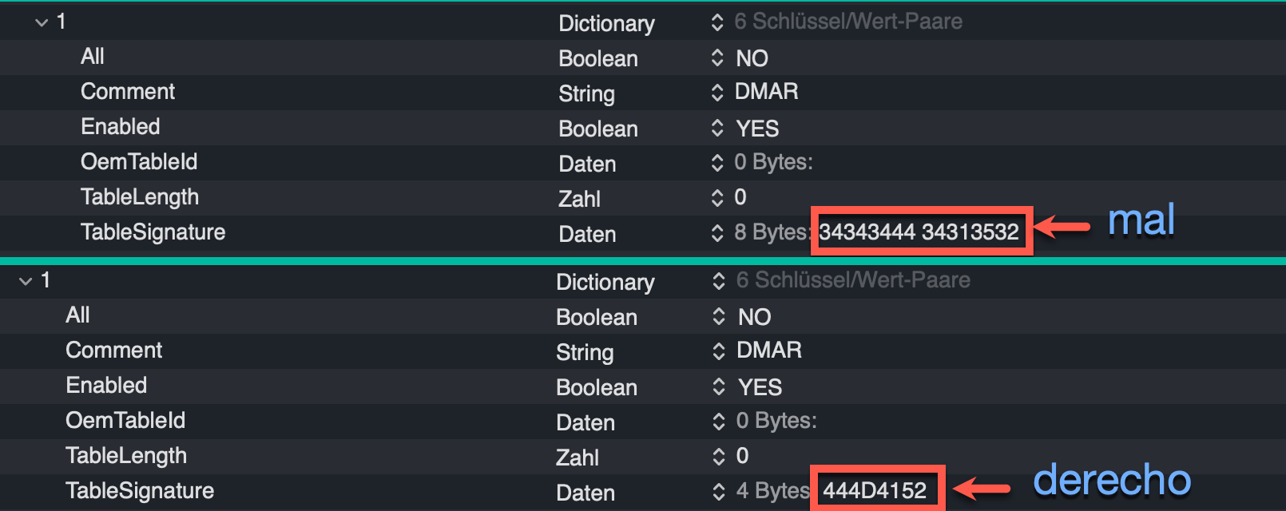Click type stepper of upper Comment String row
This screenshot has height=511, width=1286.
point(717,93)
